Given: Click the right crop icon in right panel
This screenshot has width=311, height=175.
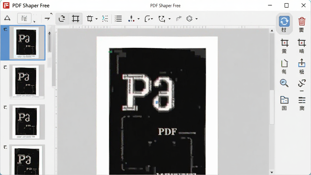Looking at the screenshot, I should pyautogui.click(x=302, y=43).
